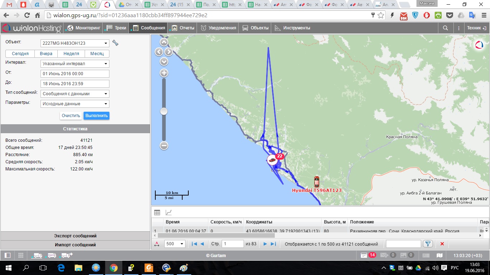This screenshot has height=275, width=490.
Task: Zoom in the map with plus button
Action: click(164, 73)
